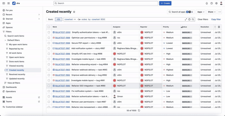
Task: Click the assignee avatar for BULKTEST-1996
Action: (114, 54)
